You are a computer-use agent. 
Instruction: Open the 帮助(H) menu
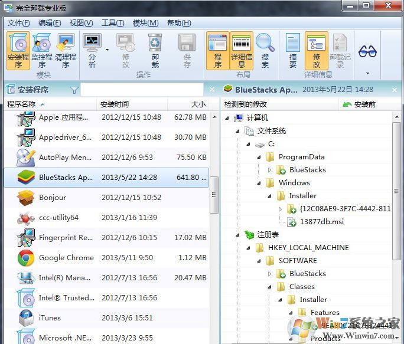(x=178, y=23)
